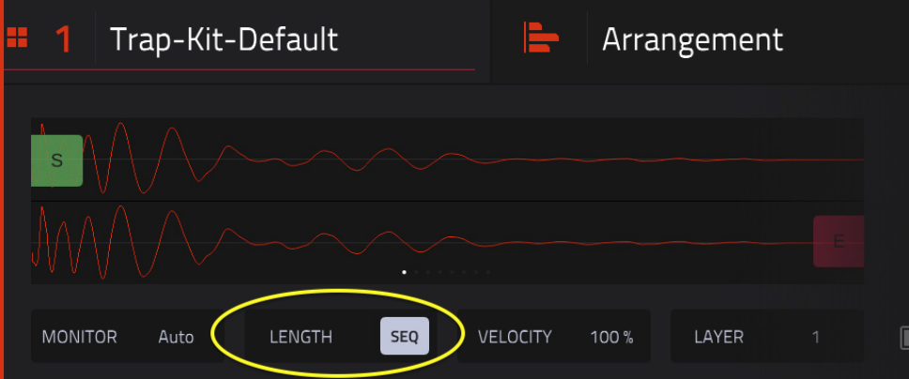The height and width of the screenshot is (379, 909).
Task: Select the green S start marker
Action: [x=56, y=160]
